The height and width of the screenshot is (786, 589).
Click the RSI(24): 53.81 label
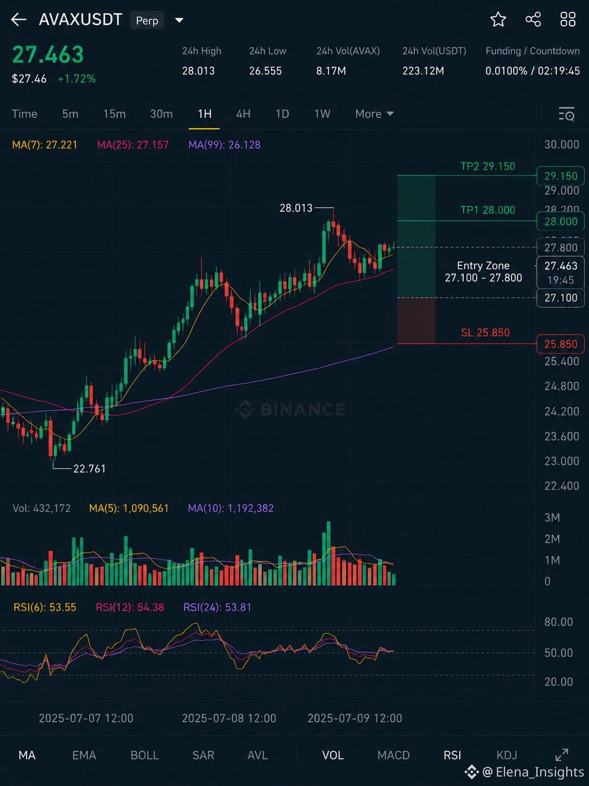coord(217,607)
